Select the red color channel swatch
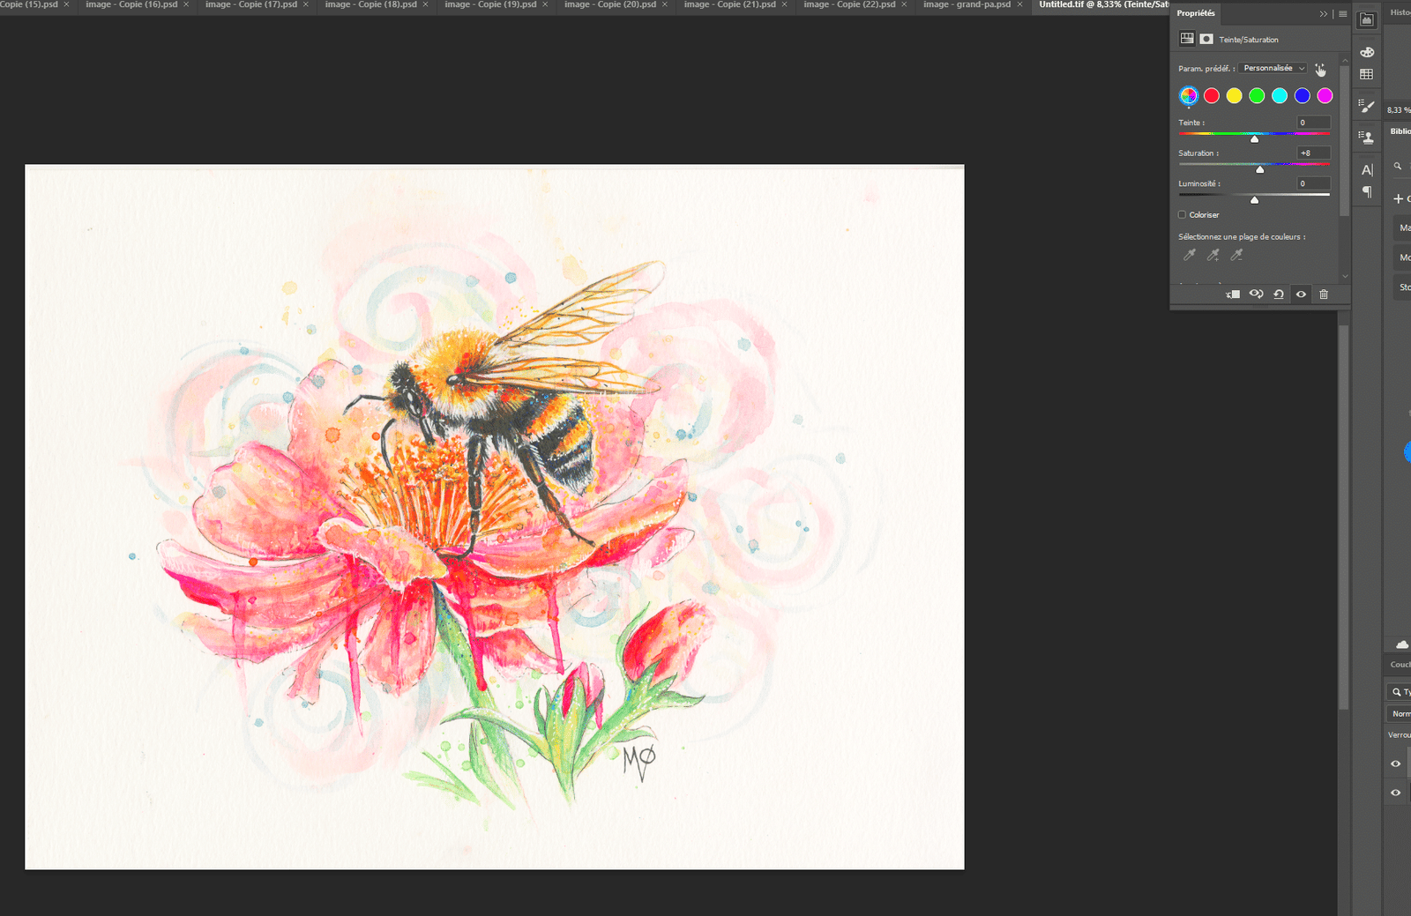The width and height of the screenshot is (1411, 916). 1211,95
